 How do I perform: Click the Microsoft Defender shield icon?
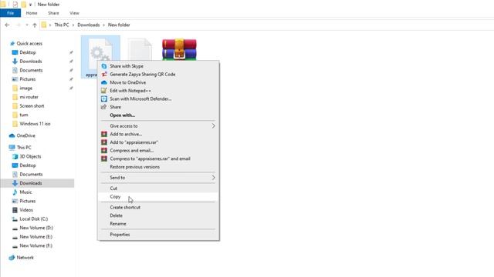[x=104, y=99]
